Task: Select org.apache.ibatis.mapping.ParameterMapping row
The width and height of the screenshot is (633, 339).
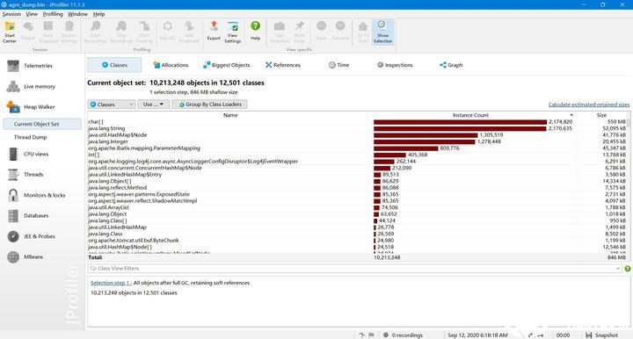Action: coord(357,148)
